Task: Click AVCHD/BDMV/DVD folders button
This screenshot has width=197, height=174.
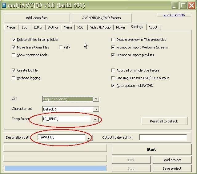Action: [102, 18]
